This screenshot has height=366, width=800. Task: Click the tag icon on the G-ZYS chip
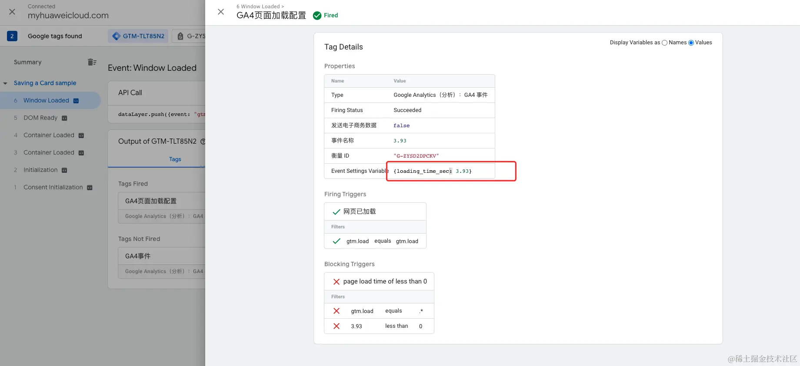180,36
